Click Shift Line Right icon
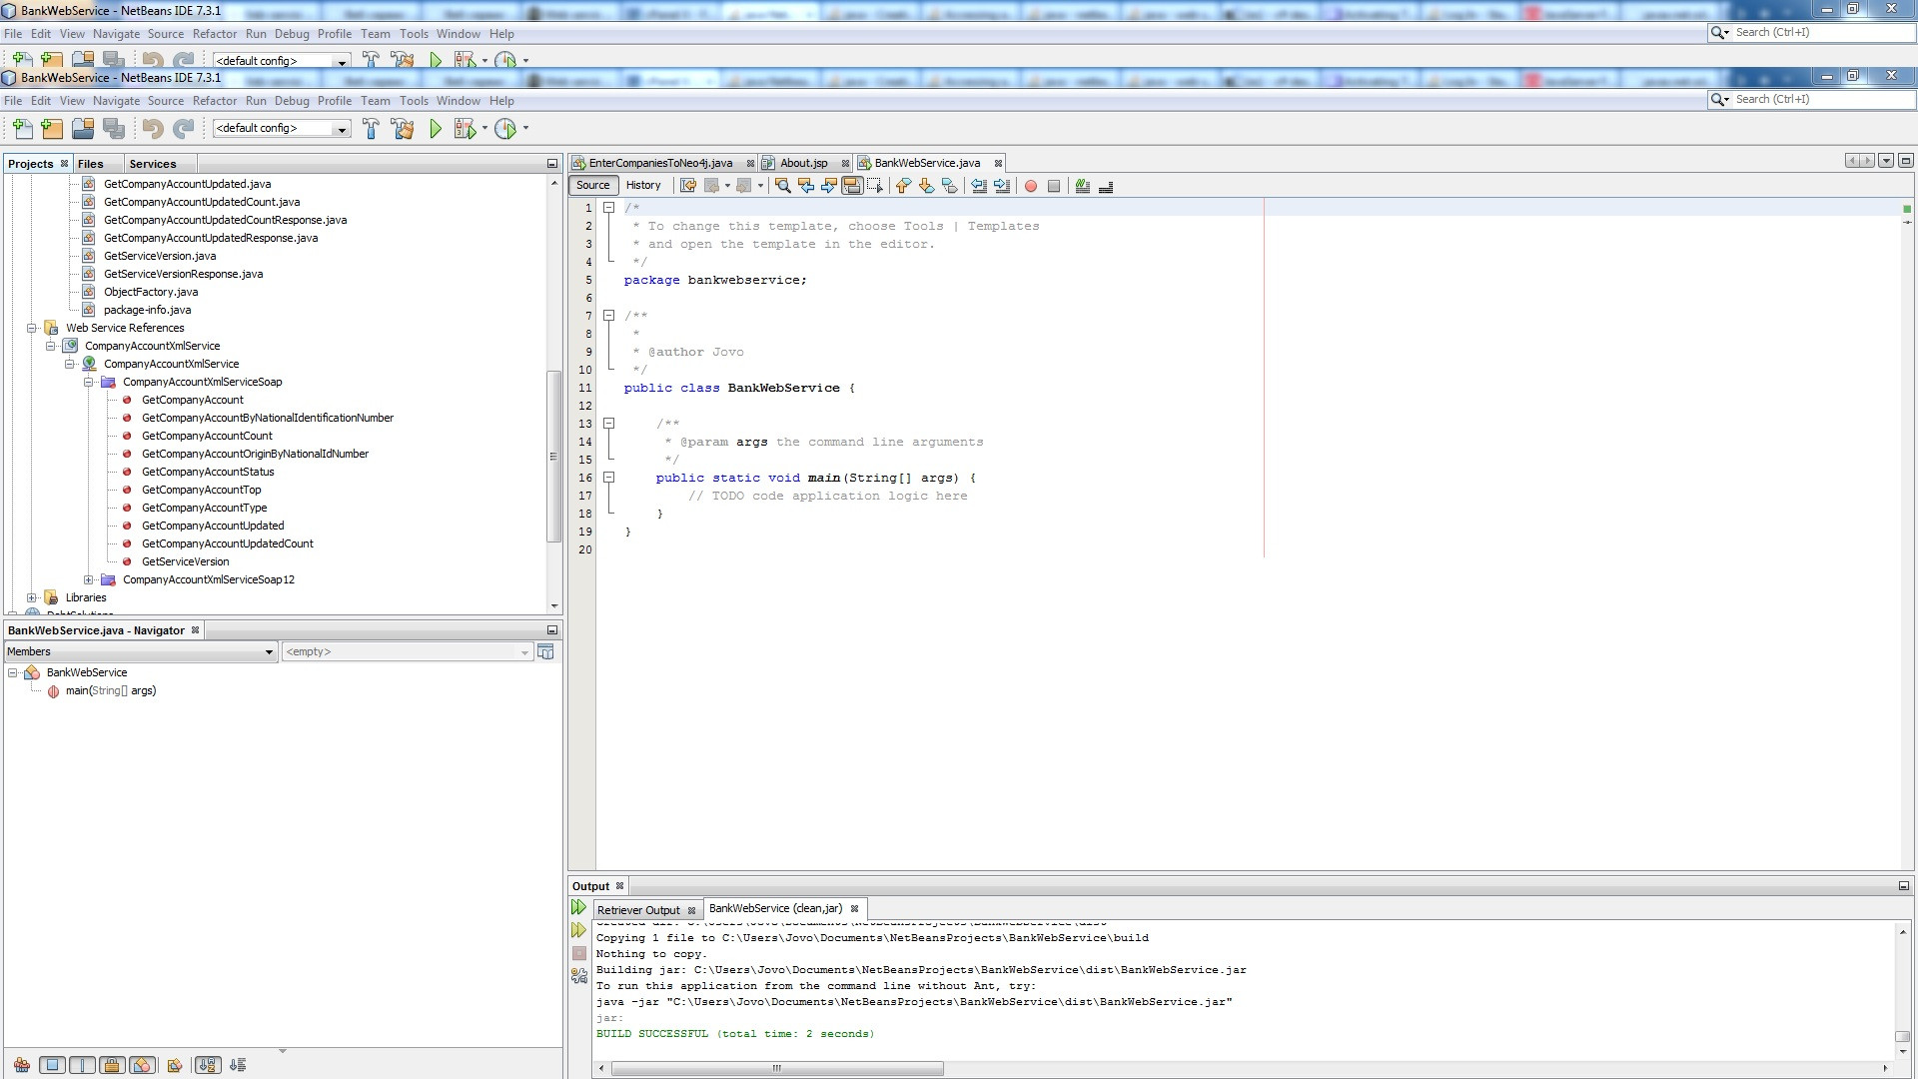The width and height of the screenshot is (1918, 1079). [1002, 186]
